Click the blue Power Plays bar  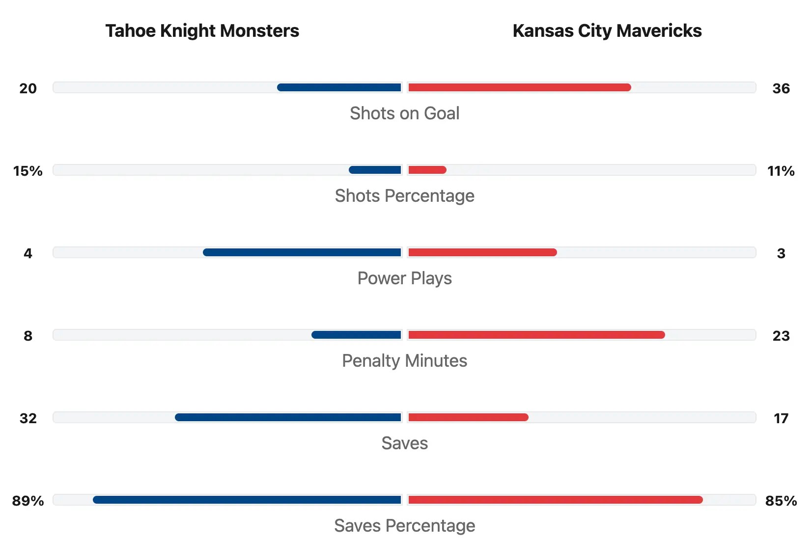302,253
